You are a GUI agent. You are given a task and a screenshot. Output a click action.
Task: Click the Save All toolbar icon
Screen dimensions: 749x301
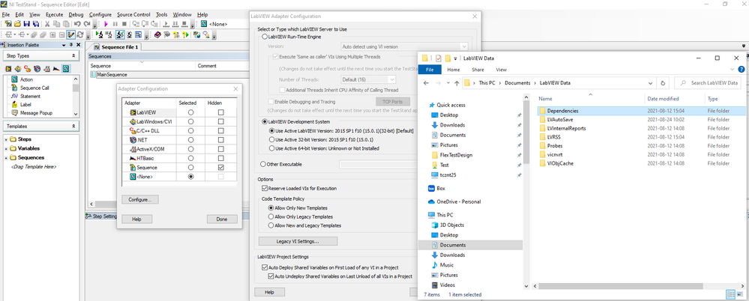click(36, 24)
